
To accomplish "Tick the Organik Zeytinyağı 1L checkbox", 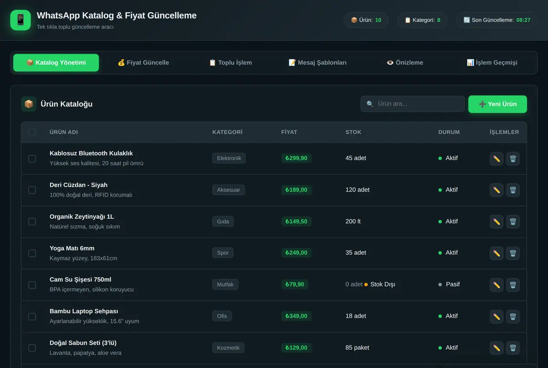I will (x=32, y=221).
